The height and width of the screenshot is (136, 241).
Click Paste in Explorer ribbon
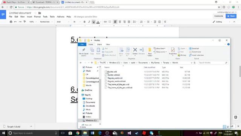tap(98, 51)
